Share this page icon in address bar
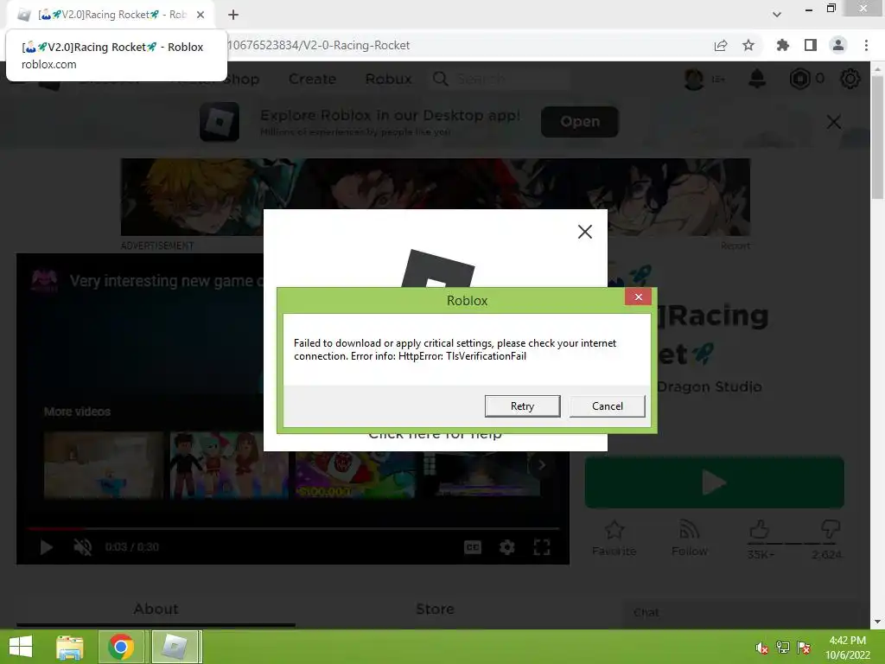The image size is (885, 664). tap(721, 45)
